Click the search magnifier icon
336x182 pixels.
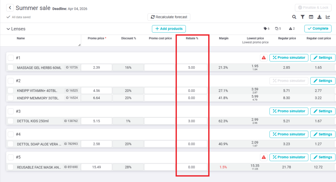tap(294, 17)
